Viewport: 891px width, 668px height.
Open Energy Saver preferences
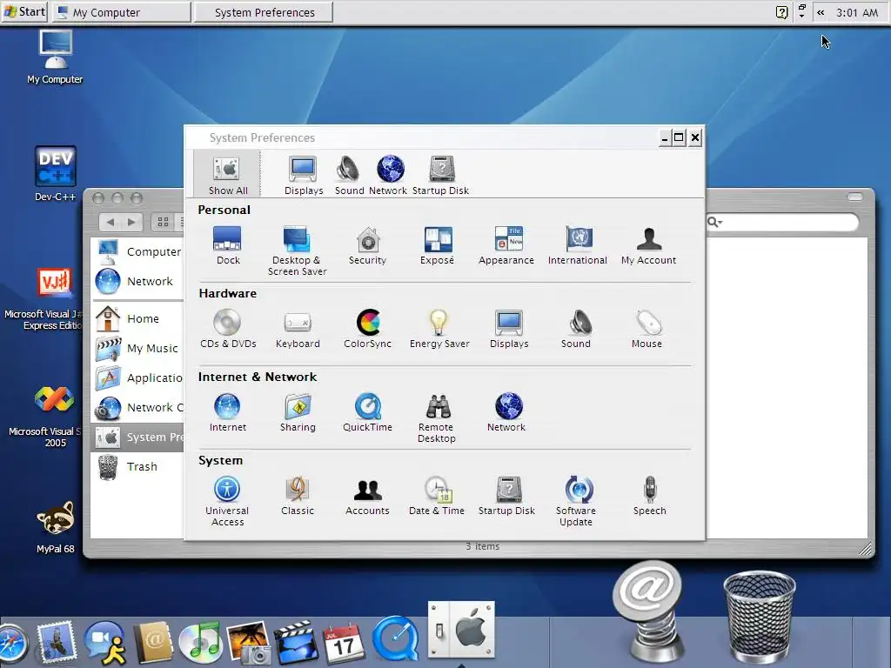pyautogui.click(x=439, y=329)
